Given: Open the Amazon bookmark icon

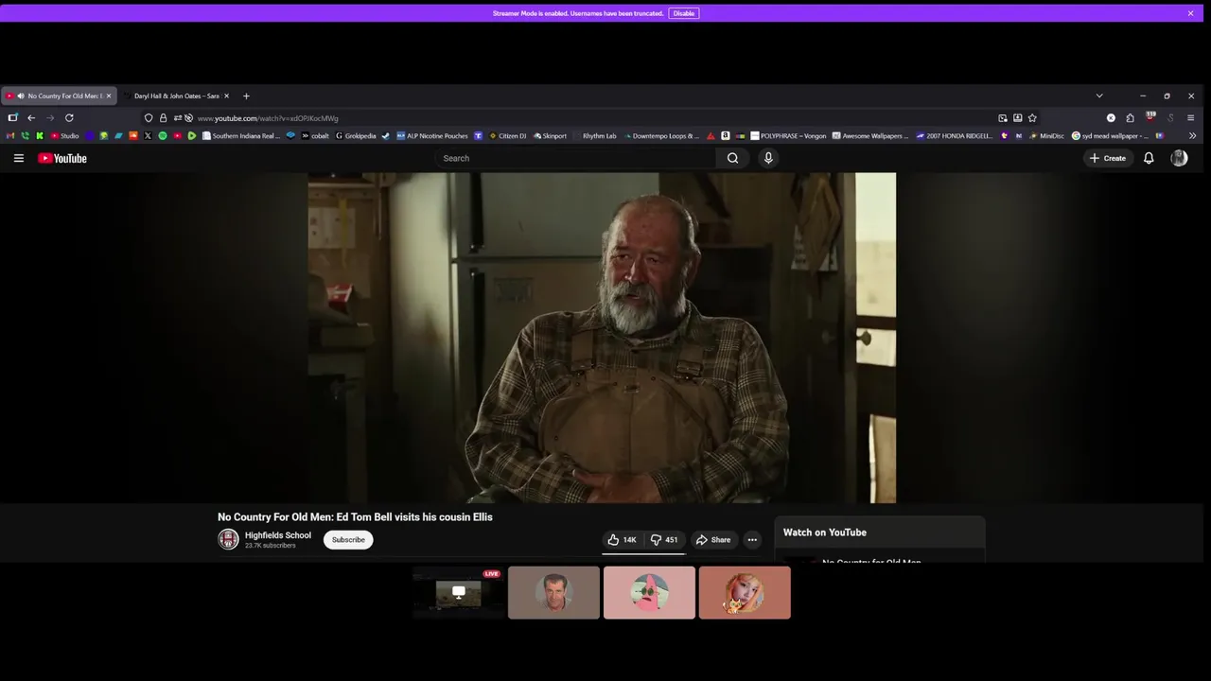Looking at the screenshot, I should (726, 136).
